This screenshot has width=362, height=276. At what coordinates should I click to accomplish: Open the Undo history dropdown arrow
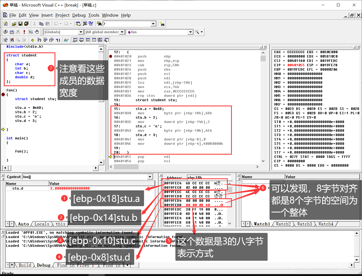click(x=61, y=24)
